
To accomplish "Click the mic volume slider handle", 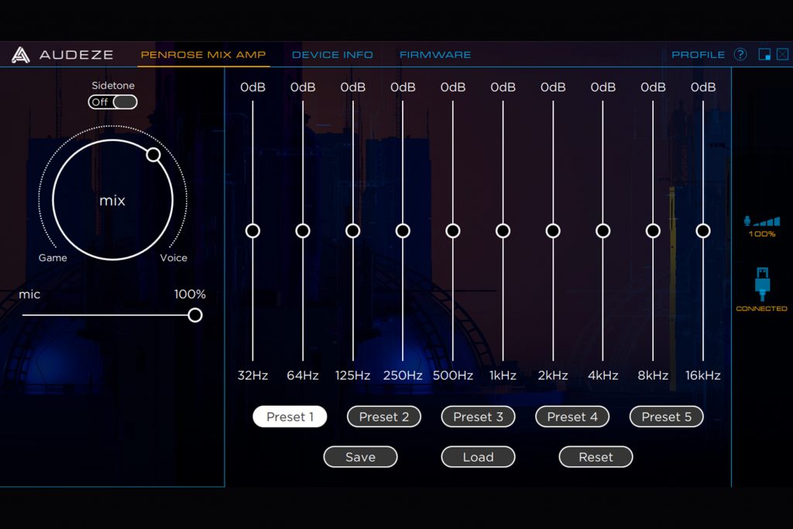I will 195,315.
